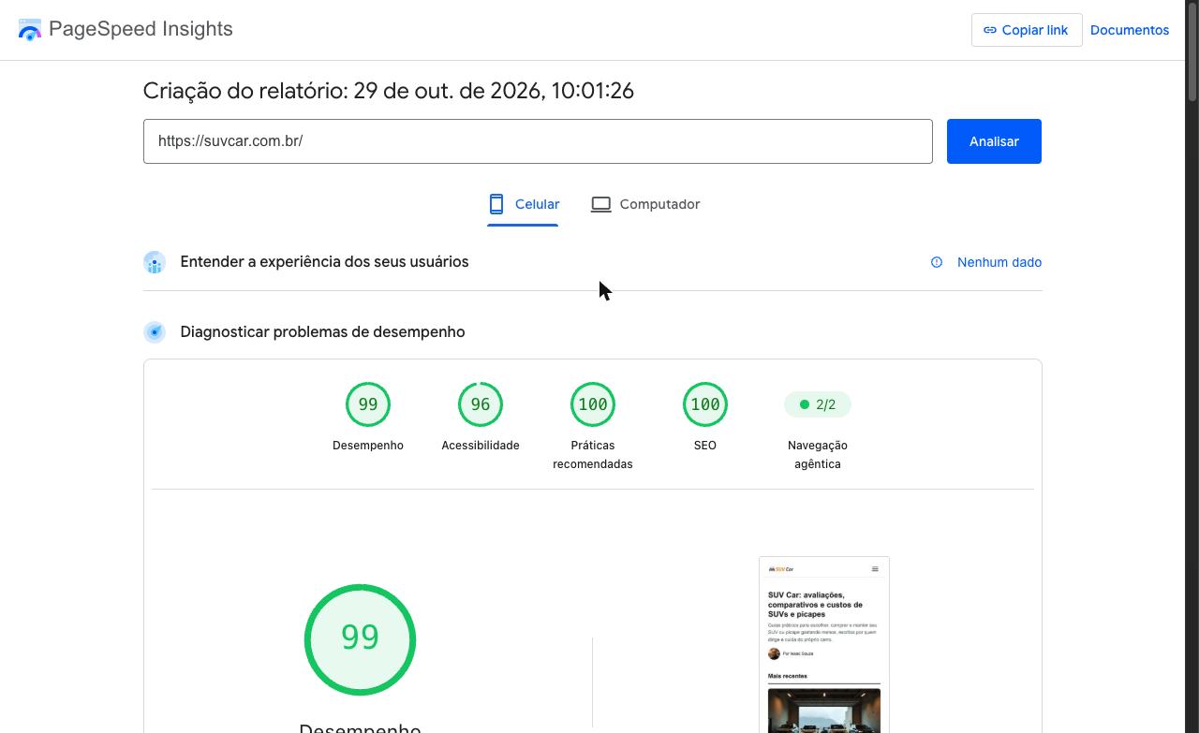
Task: Click the link chain icon in Copiar link
Action: click(989, 30)
